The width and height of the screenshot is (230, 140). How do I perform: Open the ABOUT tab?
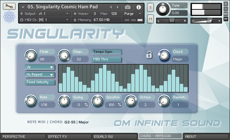(206, 137)
